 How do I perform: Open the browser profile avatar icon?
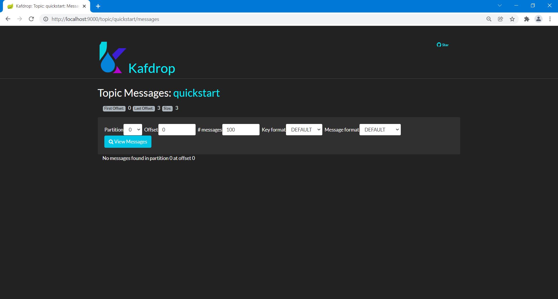[538, 19]
